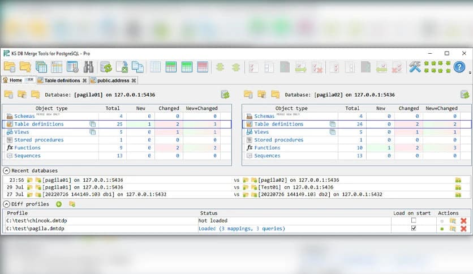Click 'Loaded (3 mappings, 3 queries)' status link
The image size is (473, 274).
(x=242, y=229)
